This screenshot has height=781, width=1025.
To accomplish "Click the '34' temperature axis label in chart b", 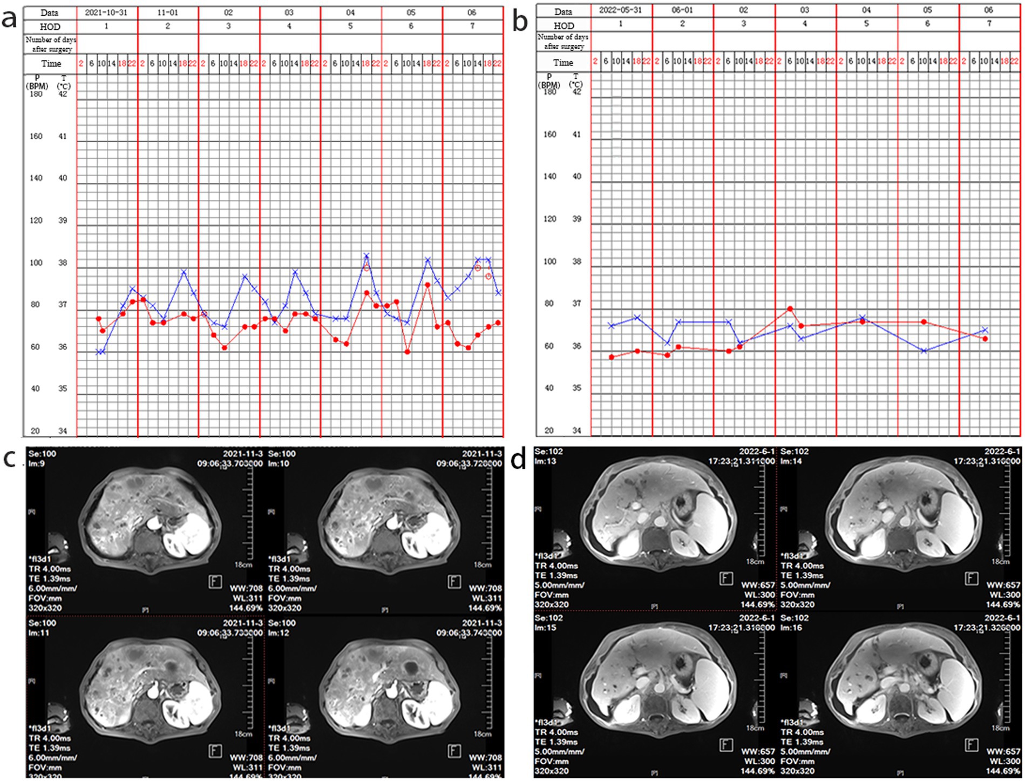I will click(x=576, y=430).
